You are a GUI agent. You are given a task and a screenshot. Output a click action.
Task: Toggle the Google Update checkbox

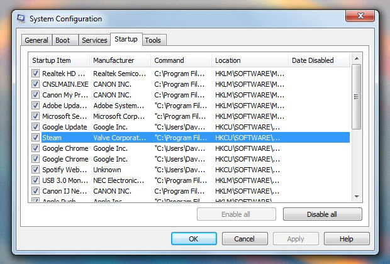pos(35,127)
